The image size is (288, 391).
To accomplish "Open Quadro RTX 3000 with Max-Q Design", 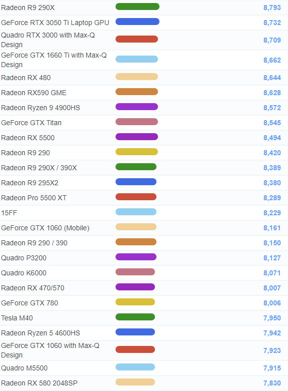I will (48, 40).
